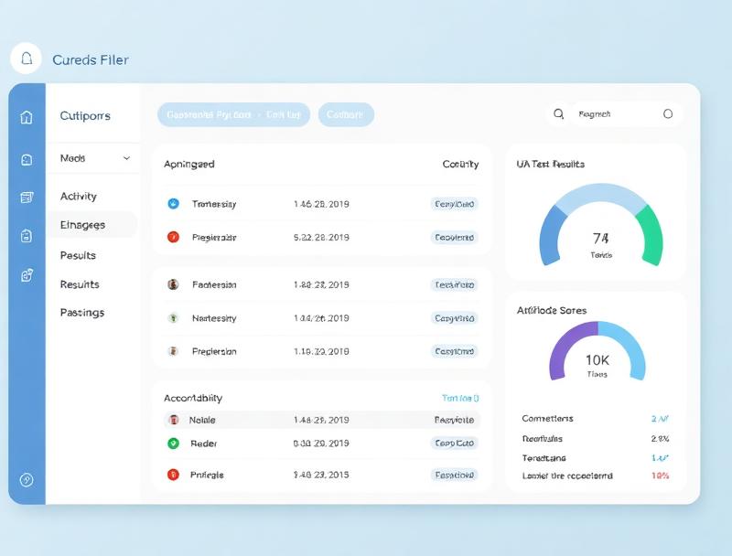
Task: Click the avatar next to Narteesiry
Action: click(x=173, y=318)
